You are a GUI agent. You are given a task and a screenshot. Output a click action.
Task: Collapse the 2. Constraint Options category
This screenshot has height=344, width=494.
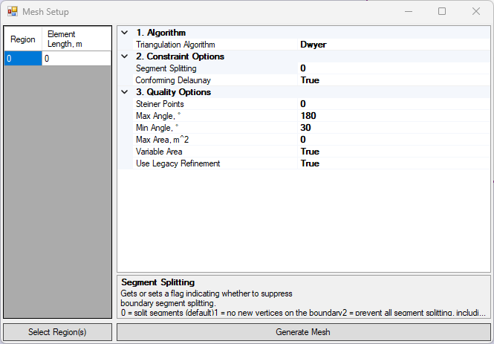125,56
